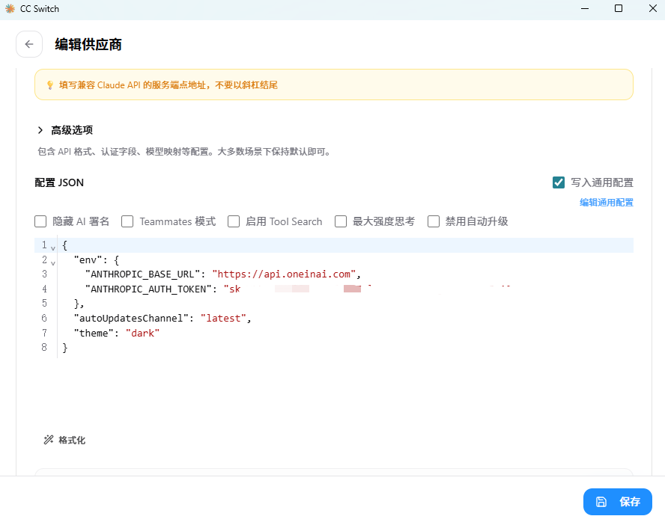Click the lightbulb hint icon
The image size is (665, 522).
[x=50, y=85]
